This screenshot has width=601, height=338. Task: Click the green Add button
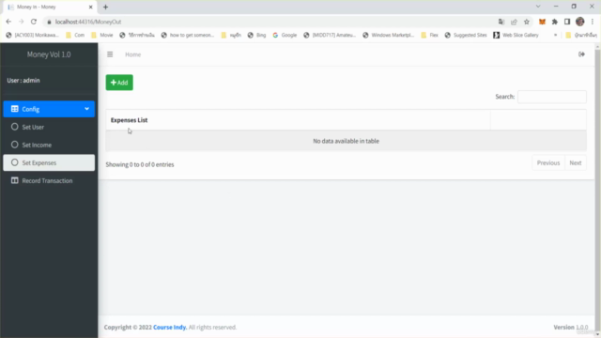coord(119,83)
